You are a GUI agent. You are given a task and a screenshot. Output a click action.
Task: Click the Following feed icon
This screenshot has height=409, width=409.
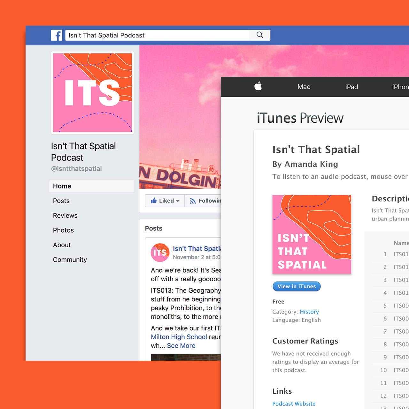(193, 201)
